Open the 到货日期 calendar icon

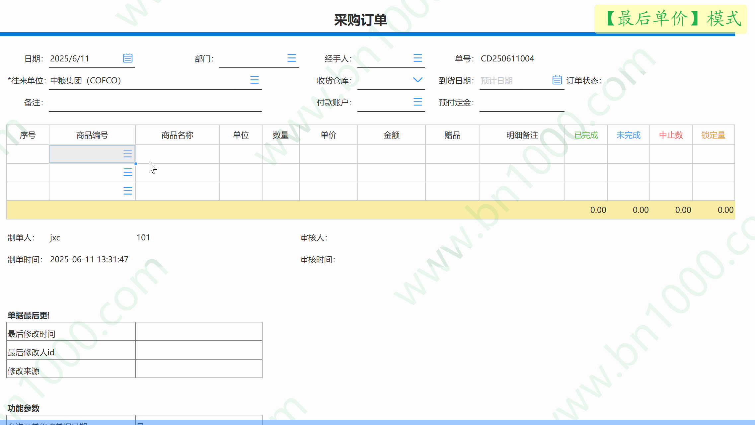(x=557, y=80)
